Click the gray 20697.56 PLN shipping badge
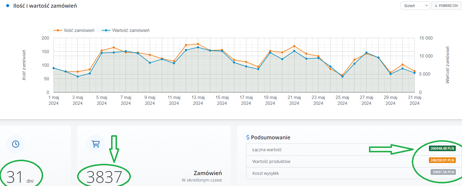This screenshot has width=462, height=186. pos(443,172)
